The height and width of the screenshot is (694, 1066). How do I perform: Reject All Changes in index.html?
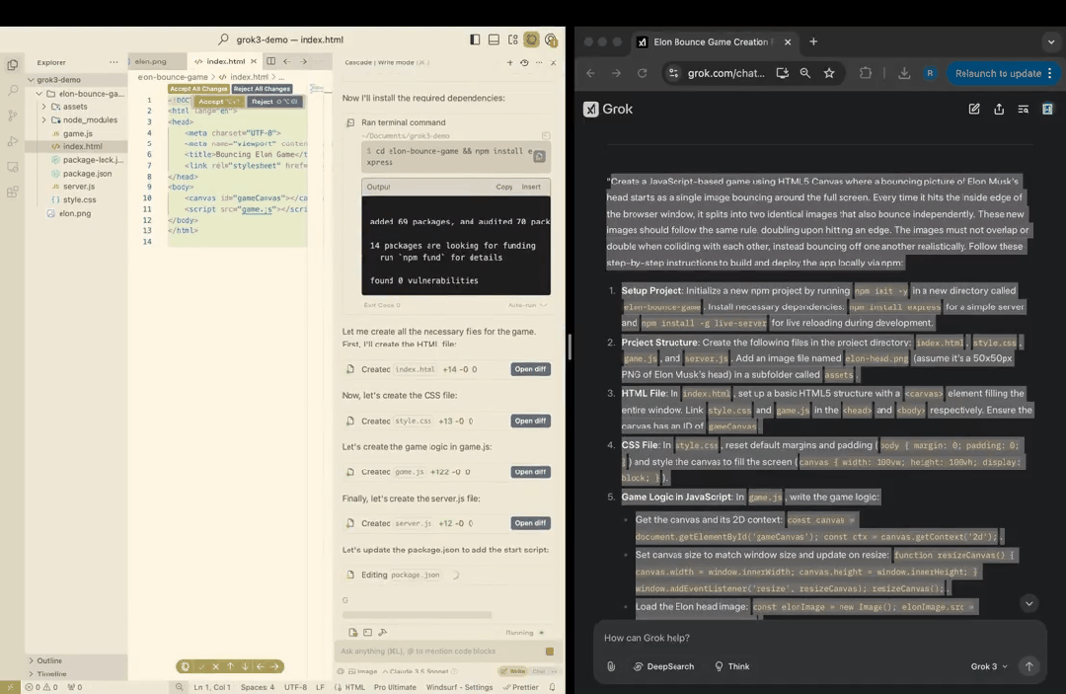pyautogui.click(x=262, y=89)
